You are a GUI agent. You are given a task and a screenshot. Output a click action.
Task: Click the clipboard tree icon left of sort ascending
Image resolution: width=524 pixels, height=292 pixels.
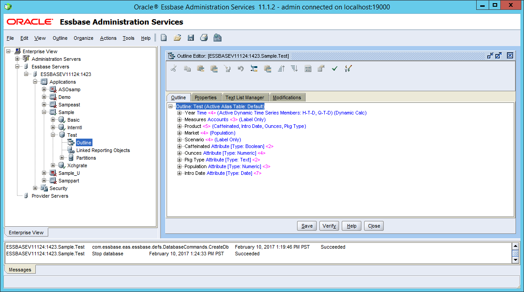pyautogui.click(x=267, y=68)
